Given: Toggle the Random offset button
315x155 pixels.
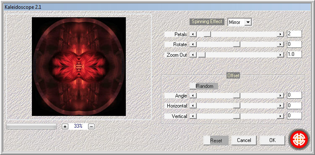Looking at the screenshot, I should pos(204,86).
